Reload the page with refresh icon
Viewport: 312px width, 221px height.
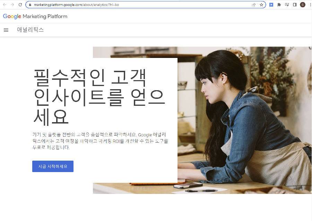tap(20, 5)
